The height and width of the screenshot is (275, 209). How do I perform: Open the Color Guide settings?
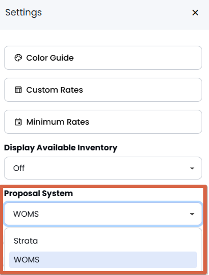point(103,58)
